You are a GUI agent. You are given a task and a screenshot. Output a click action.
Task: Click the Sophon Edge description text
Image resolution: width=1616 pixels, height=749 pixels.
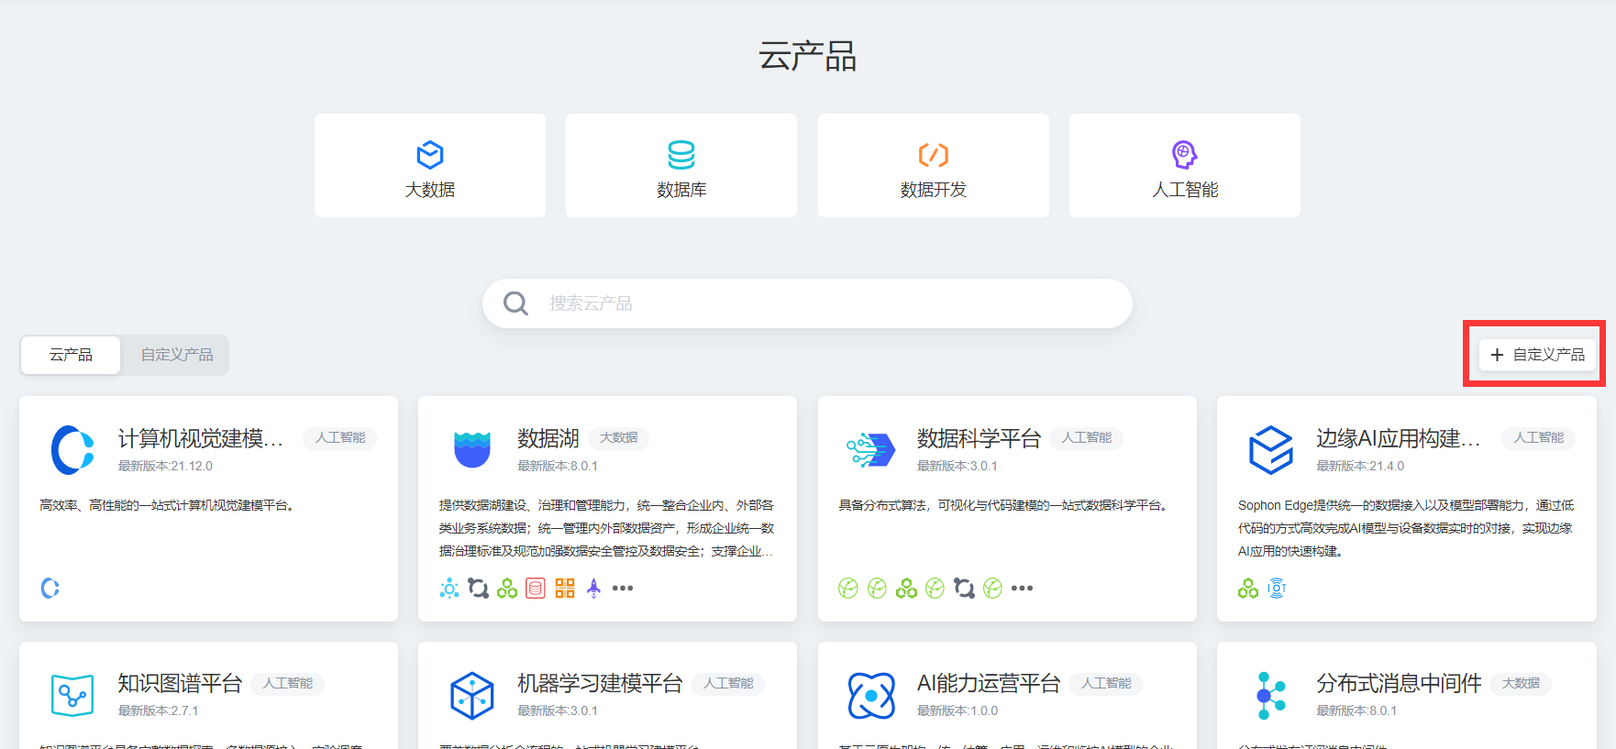(x=1406, y=528)
